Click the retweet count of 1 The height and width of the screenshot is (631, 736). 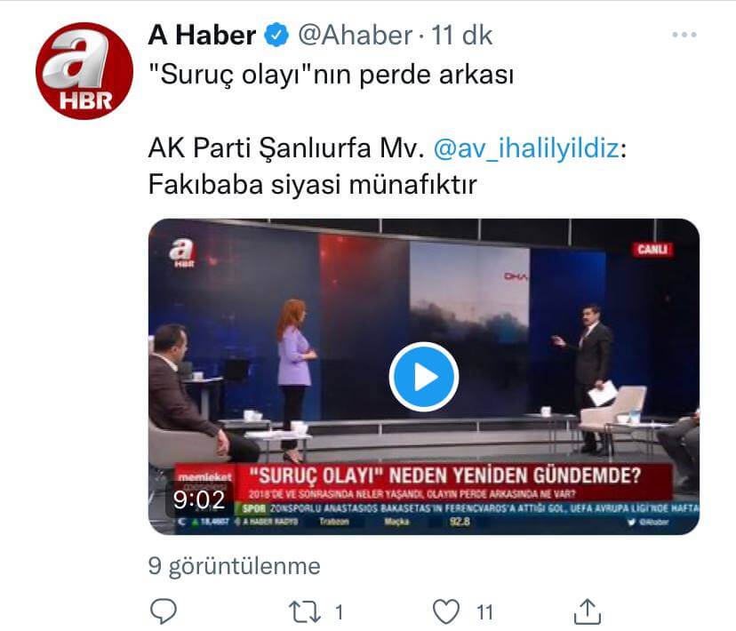[340, 612]
